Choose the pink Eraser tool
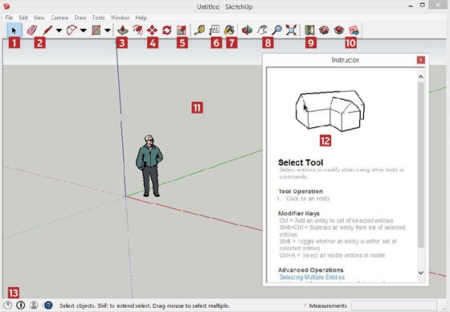Screen dimensions: 450x312 pyautogui.click(x=32, y=30)
